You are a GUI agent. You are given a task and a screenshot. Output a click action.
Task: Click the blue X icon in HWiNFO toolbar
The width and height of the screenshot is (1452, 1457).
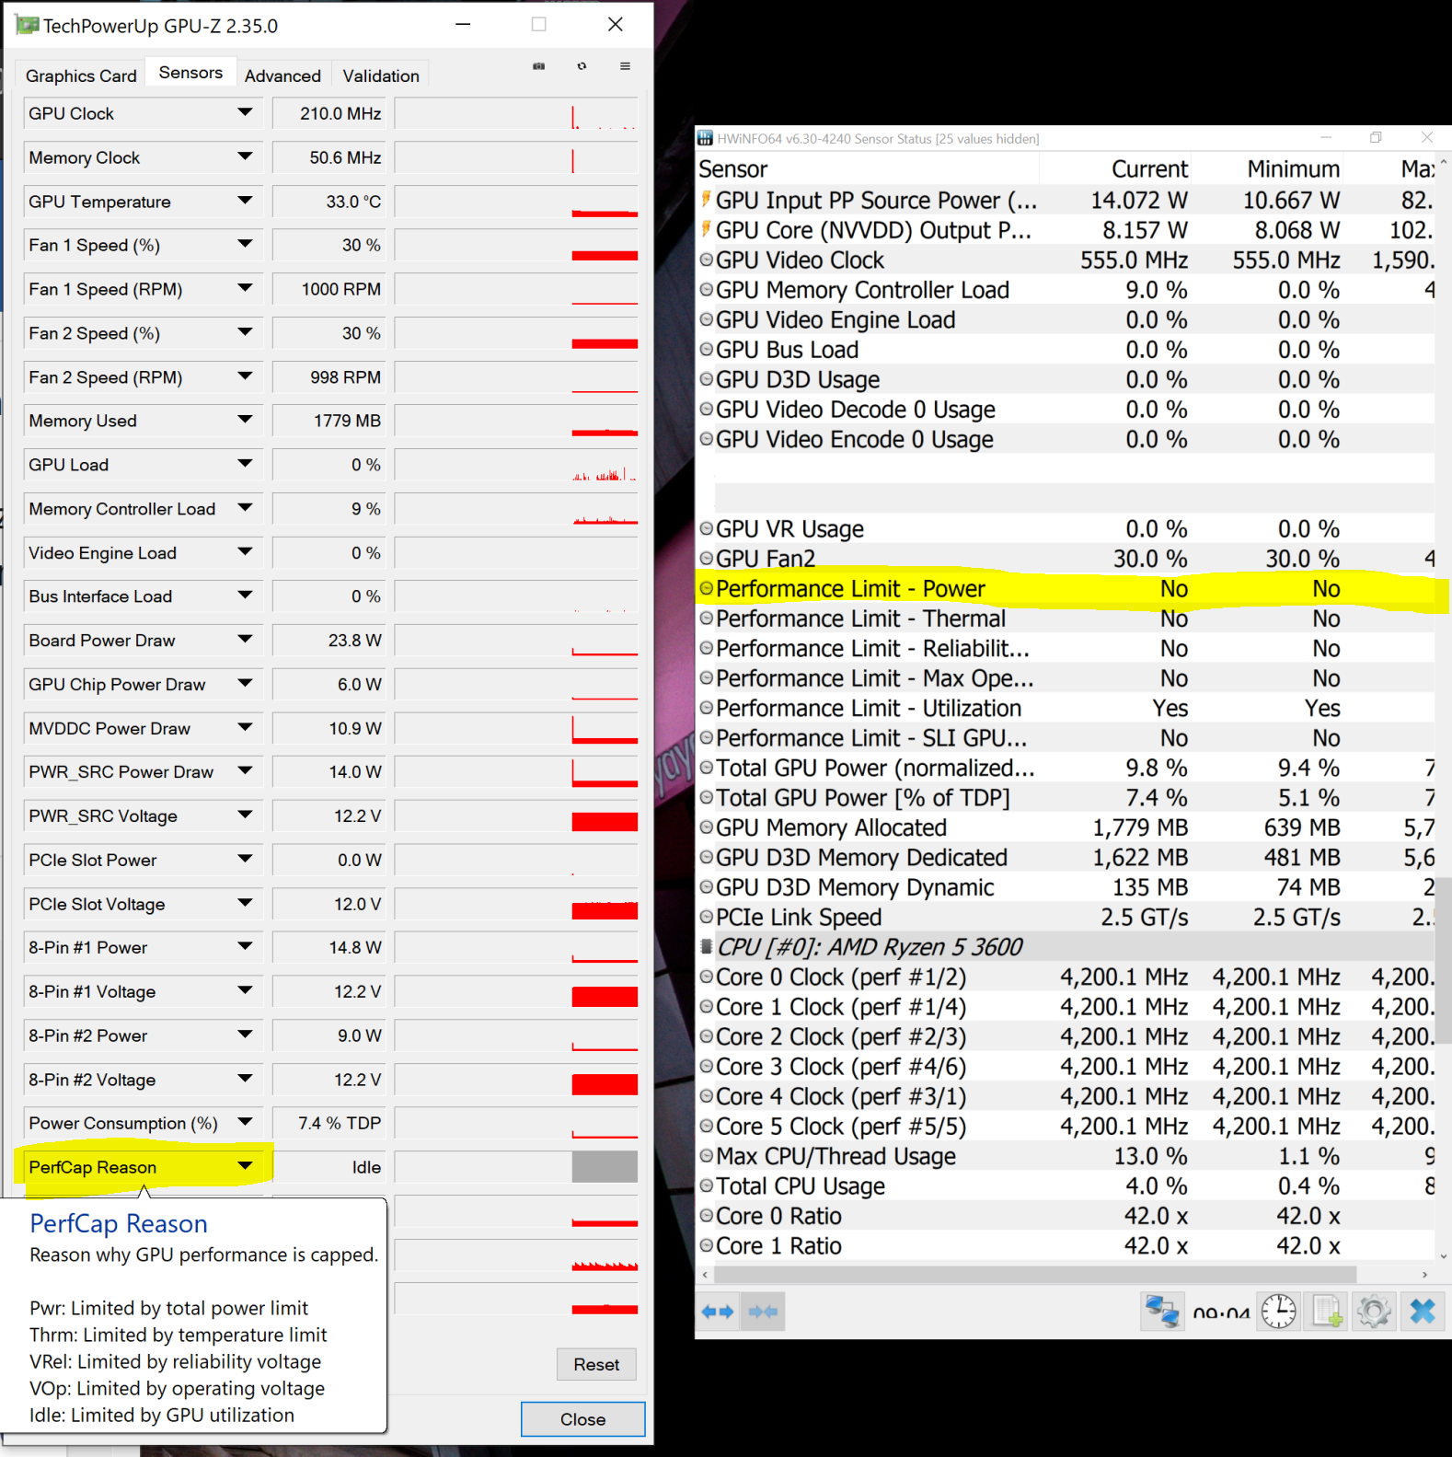click(x=1423, y=1312)
